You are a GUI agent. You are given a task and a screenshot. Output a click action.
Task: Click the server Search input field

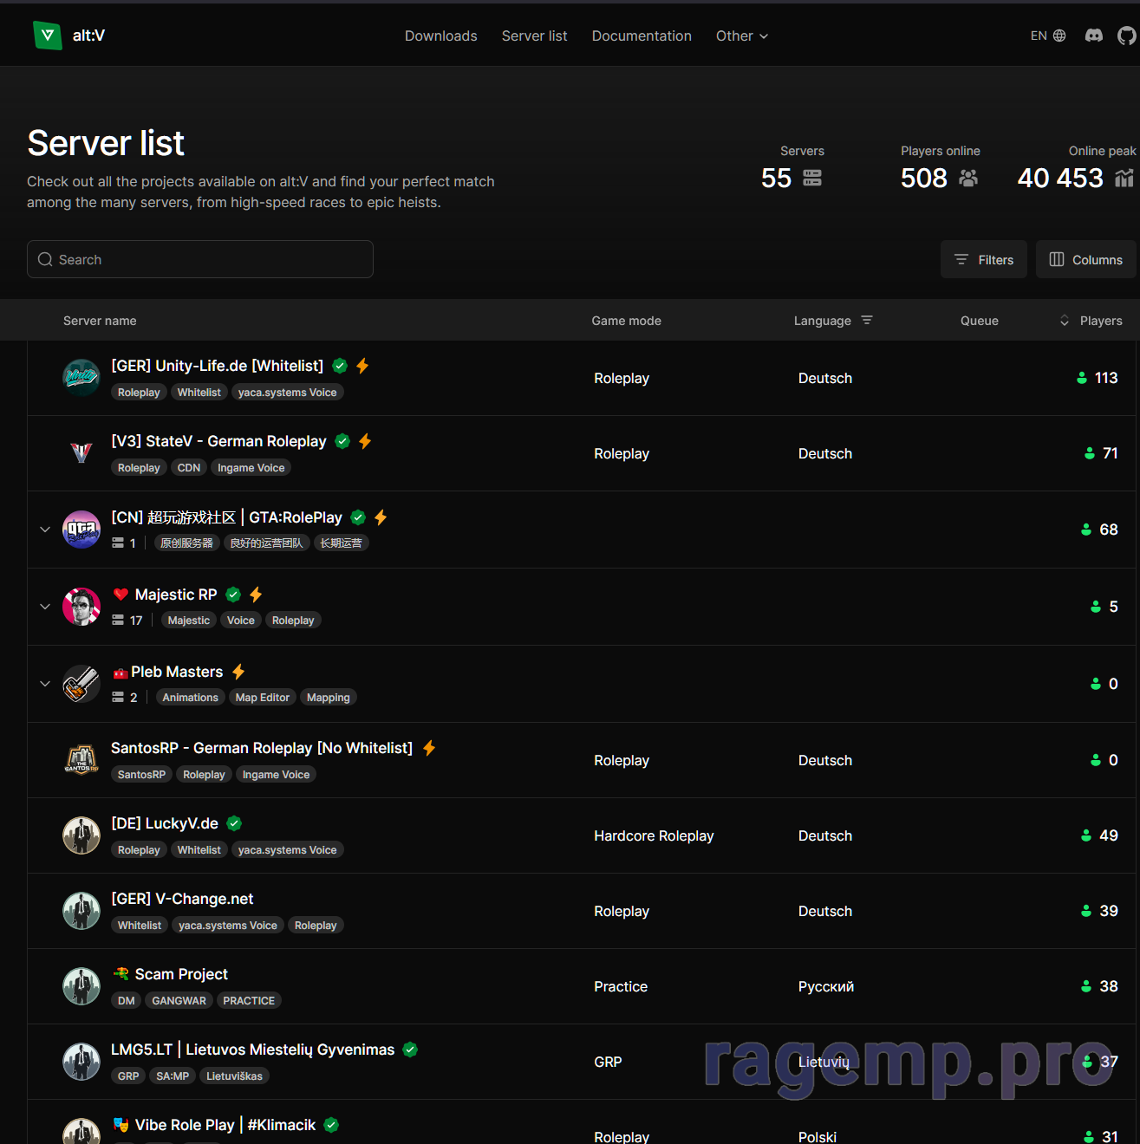pyautogui.click(x=200, y=259)
